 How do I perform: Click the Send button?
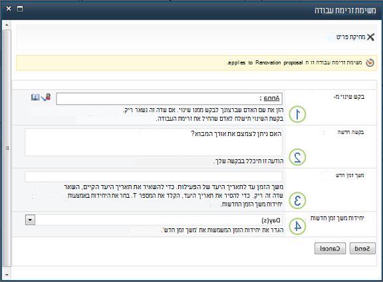(x=362, y=248)
